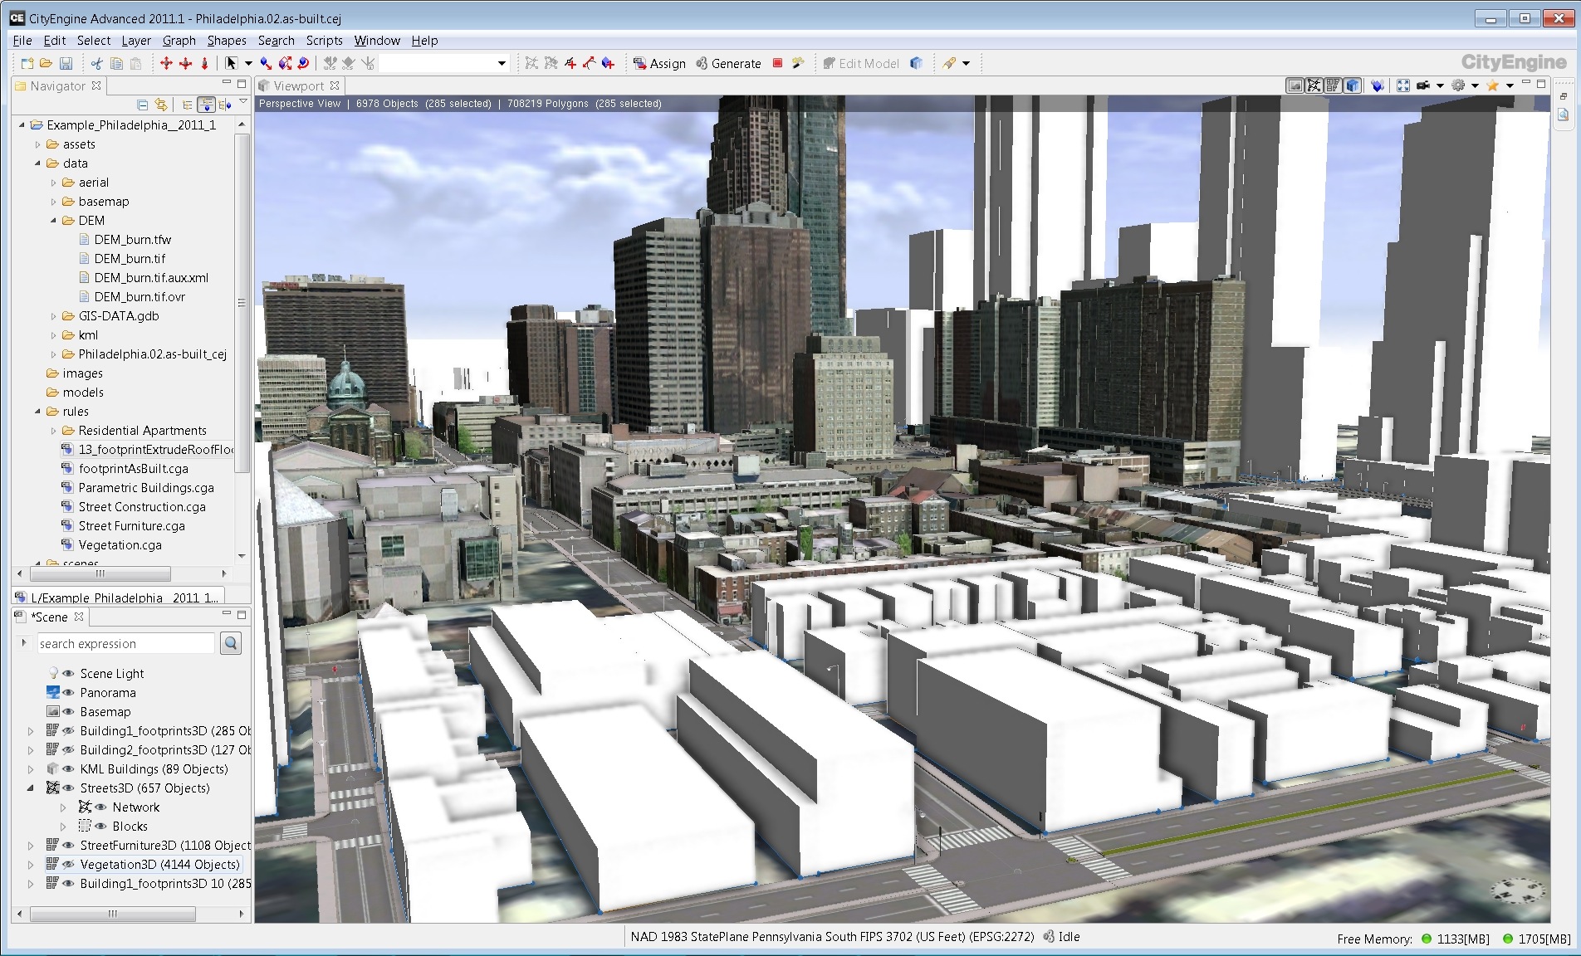This screenshot has width=1581, height=956.
Task: Click the Scene panel horizontal scrollbar
Action: click(x=113, y=914)
